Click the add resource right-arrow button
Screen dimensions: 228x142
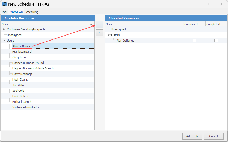pyautogui.click(x=99, y=24)
